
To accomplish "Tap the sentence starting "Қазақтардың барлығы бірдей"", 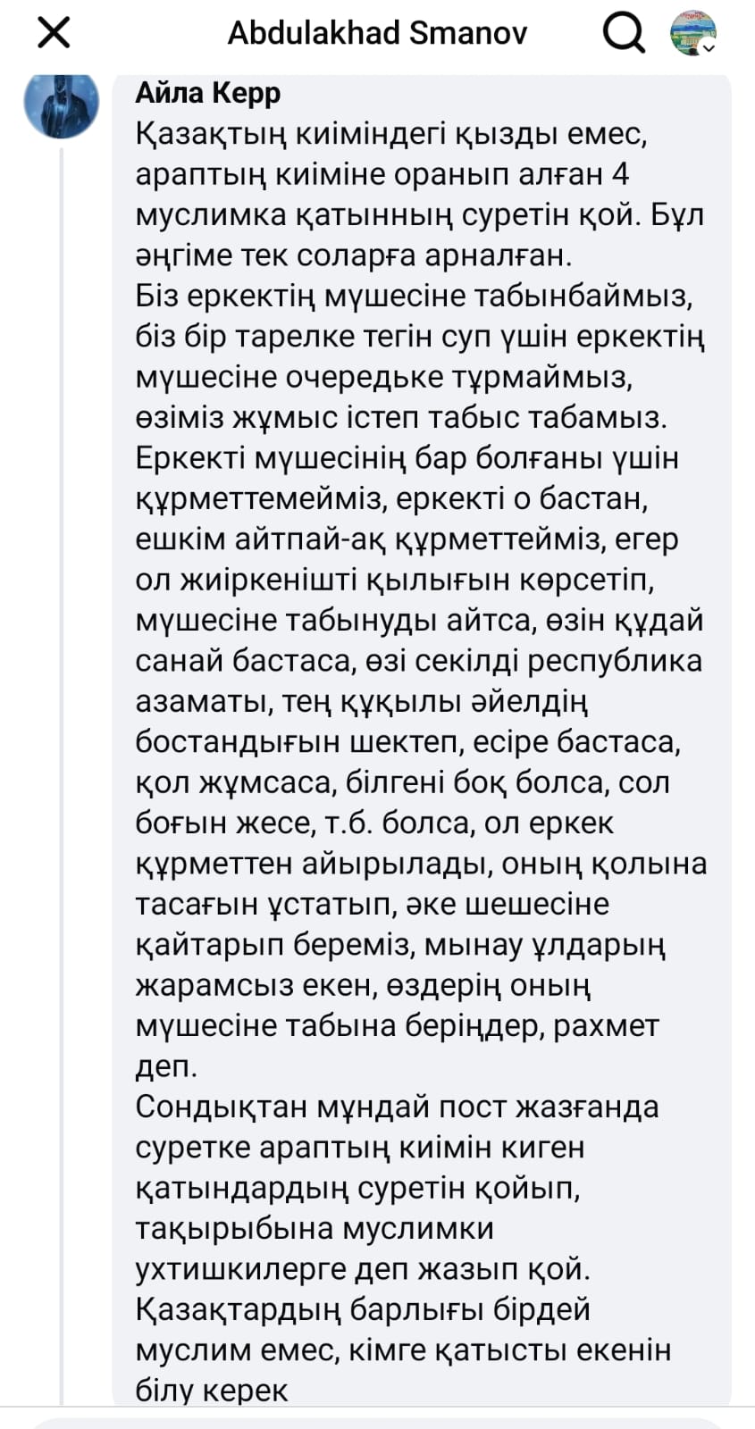I will pos(363,1309).
